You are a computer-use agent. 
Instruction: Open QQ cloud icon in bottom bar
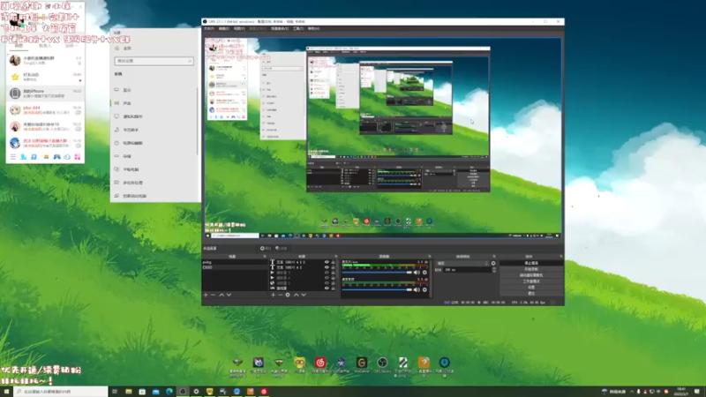(67, 157)
